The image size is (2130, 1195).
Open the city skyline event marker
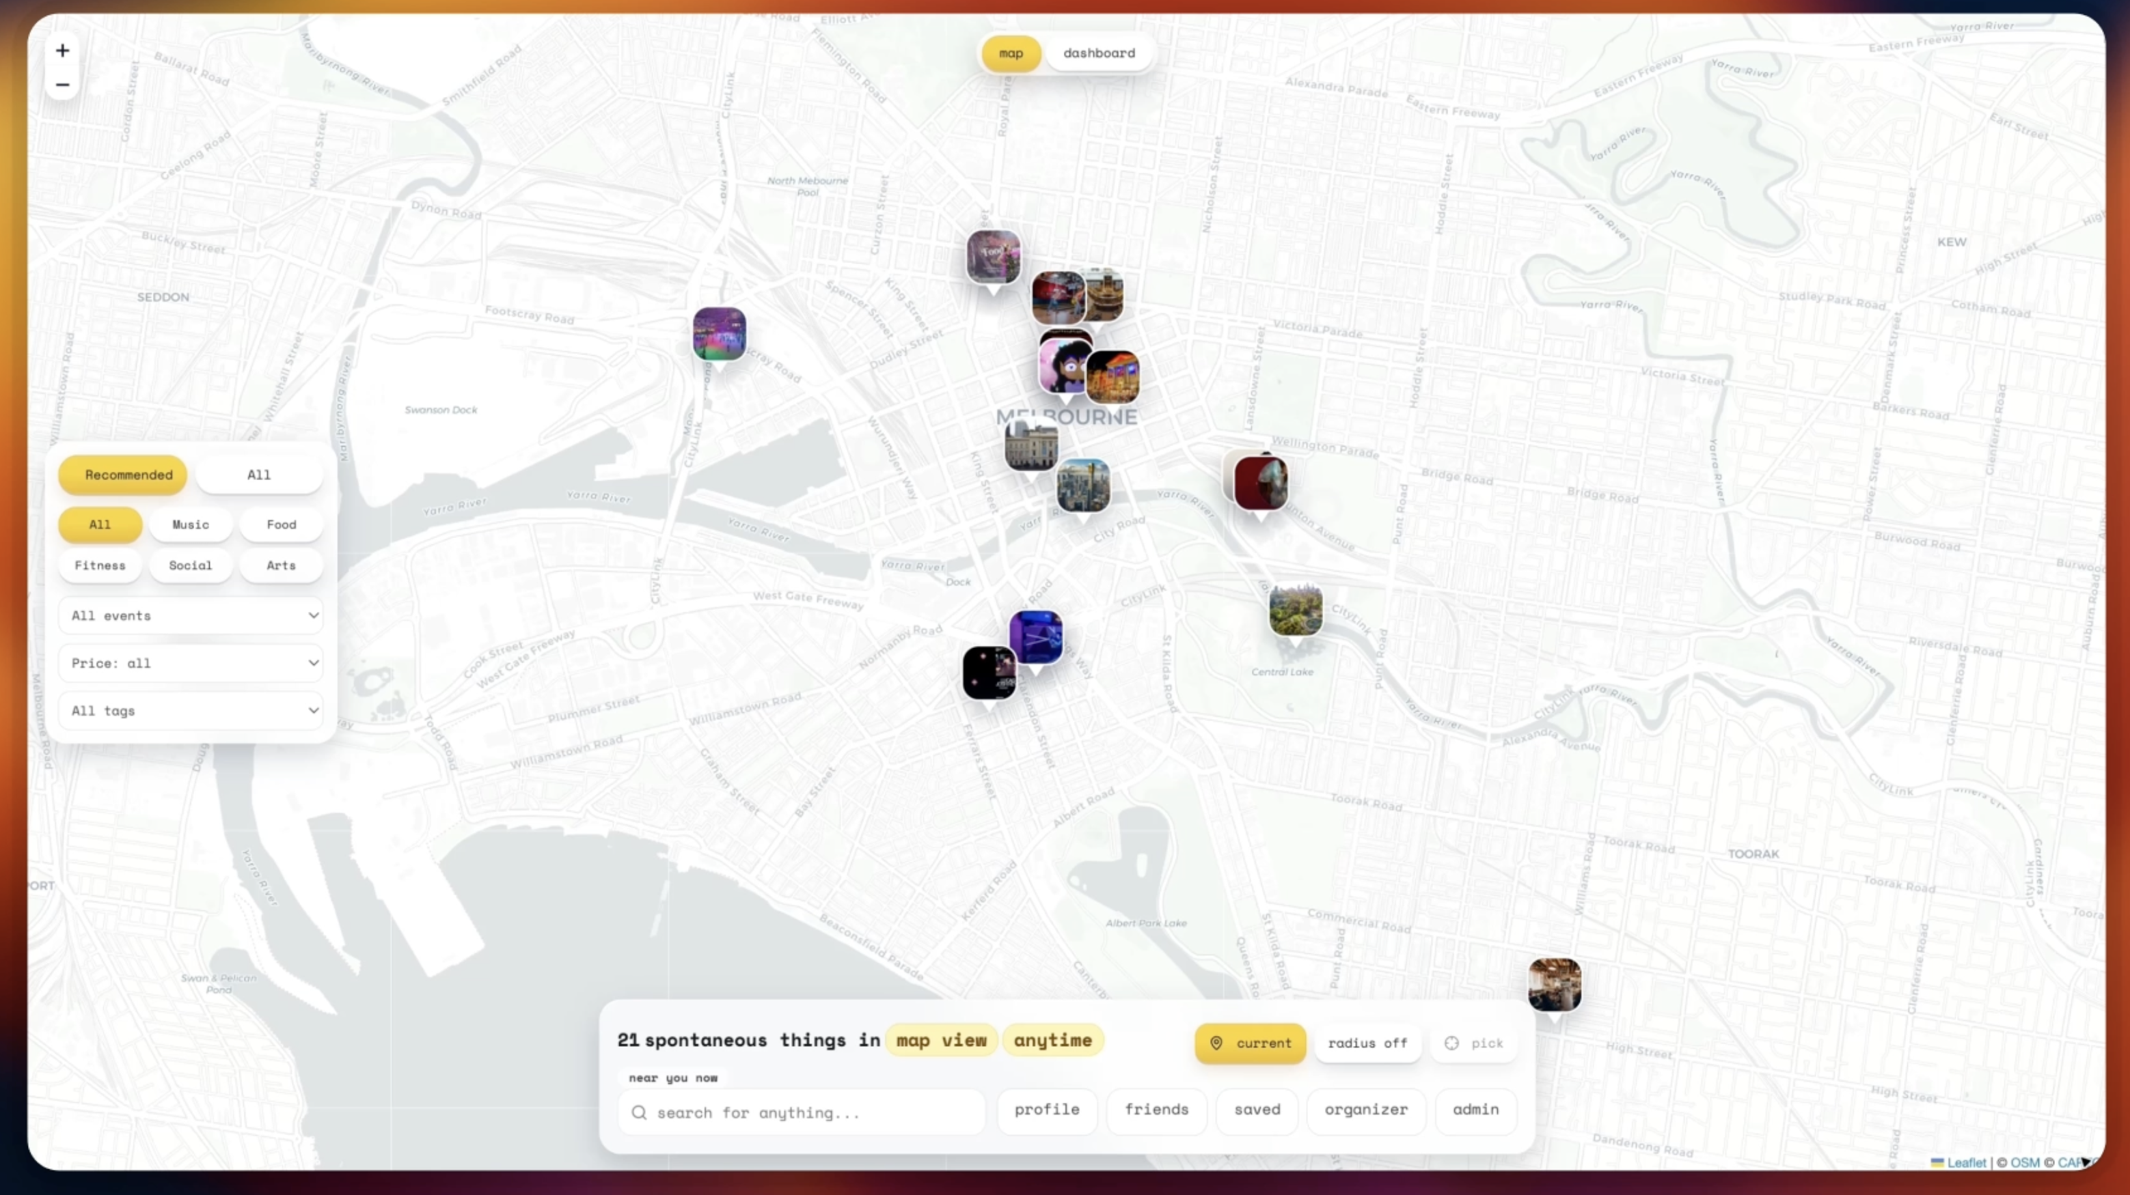1082,486
